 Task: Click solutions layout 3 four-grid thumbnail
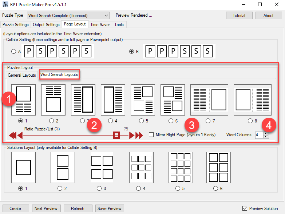coord(102,167)
